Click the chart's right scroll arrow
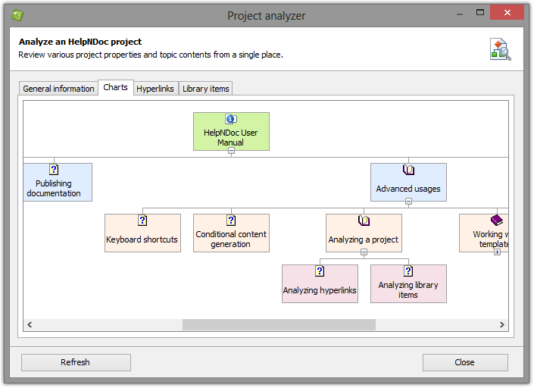 click(501, 324)
